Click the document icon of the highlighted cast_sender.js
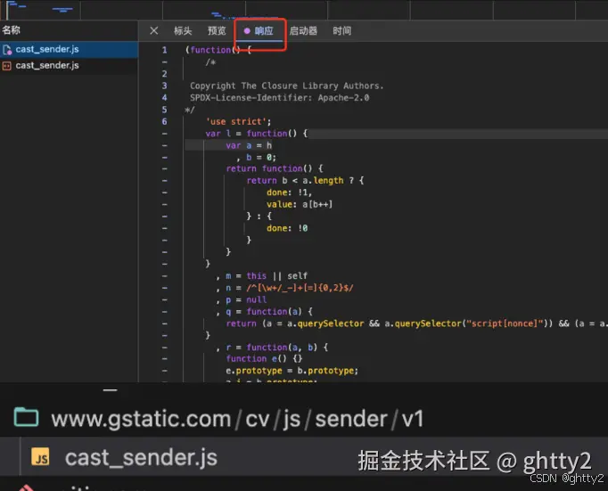The width and height of the screenshot is (608, 491). tap(7, 50)
